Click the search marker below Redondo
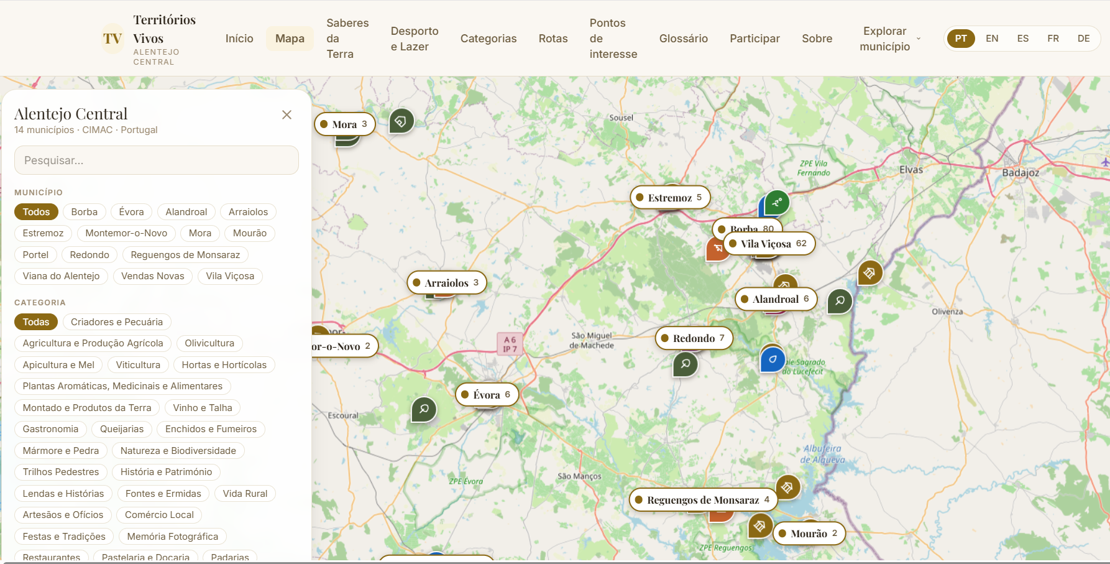 click(686, 364)
